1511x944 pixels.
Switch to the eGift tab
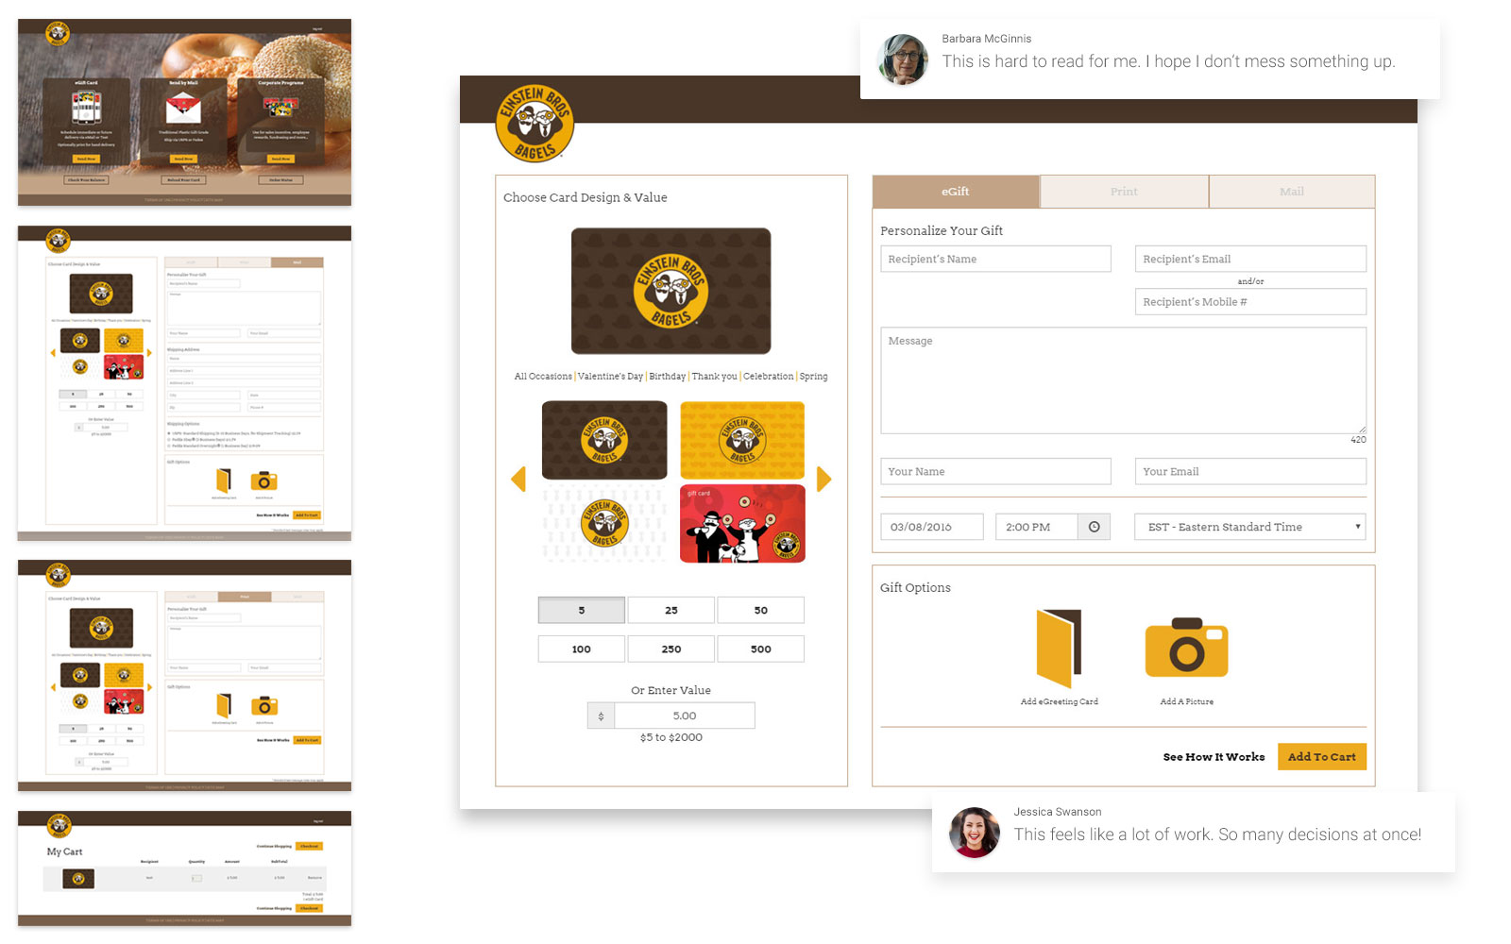pos(956,192)
